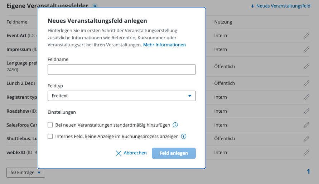This screenshot has width=319, height=184.
Task: Edit the Roadshow field with pencil icon
Action: tap(306, 111)
